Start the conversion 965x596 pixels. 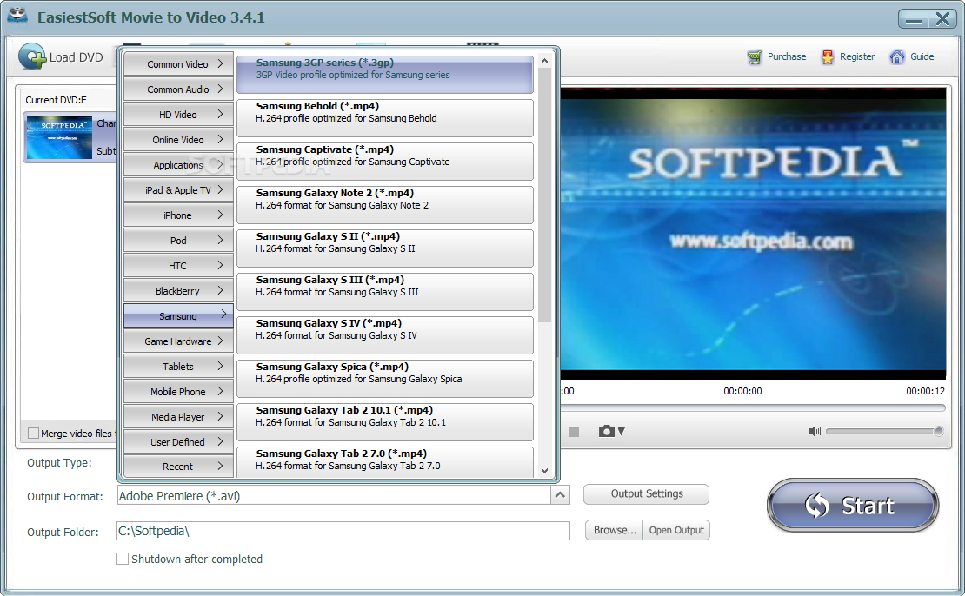pos(853,505)
